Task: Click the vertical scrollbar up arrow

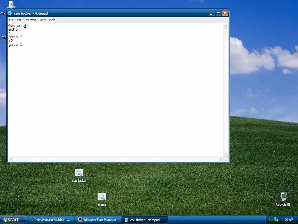Action: tap(226, 26)
